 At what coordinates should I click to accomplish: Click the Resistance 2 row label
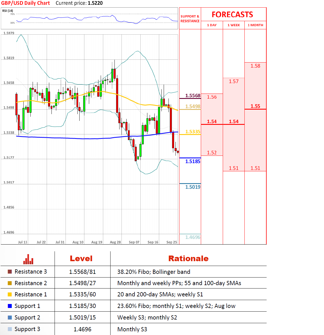click(31, 283)
